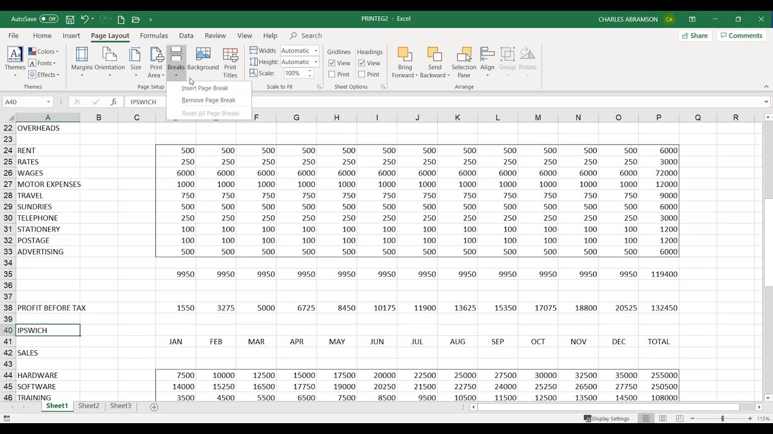Switch to Page Layout view
The height and width of the screenshot is (434, 773).
click(662, 418)
